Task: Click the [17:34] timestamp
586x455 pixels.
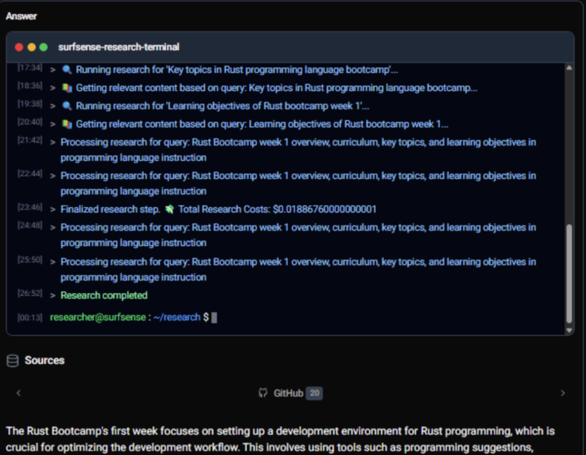Action: coord(30,68)
